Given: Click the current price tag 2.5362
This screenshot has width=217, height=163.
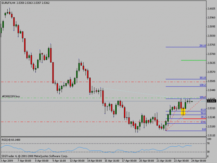Looking at the screenshot, I should coord(211,101).
